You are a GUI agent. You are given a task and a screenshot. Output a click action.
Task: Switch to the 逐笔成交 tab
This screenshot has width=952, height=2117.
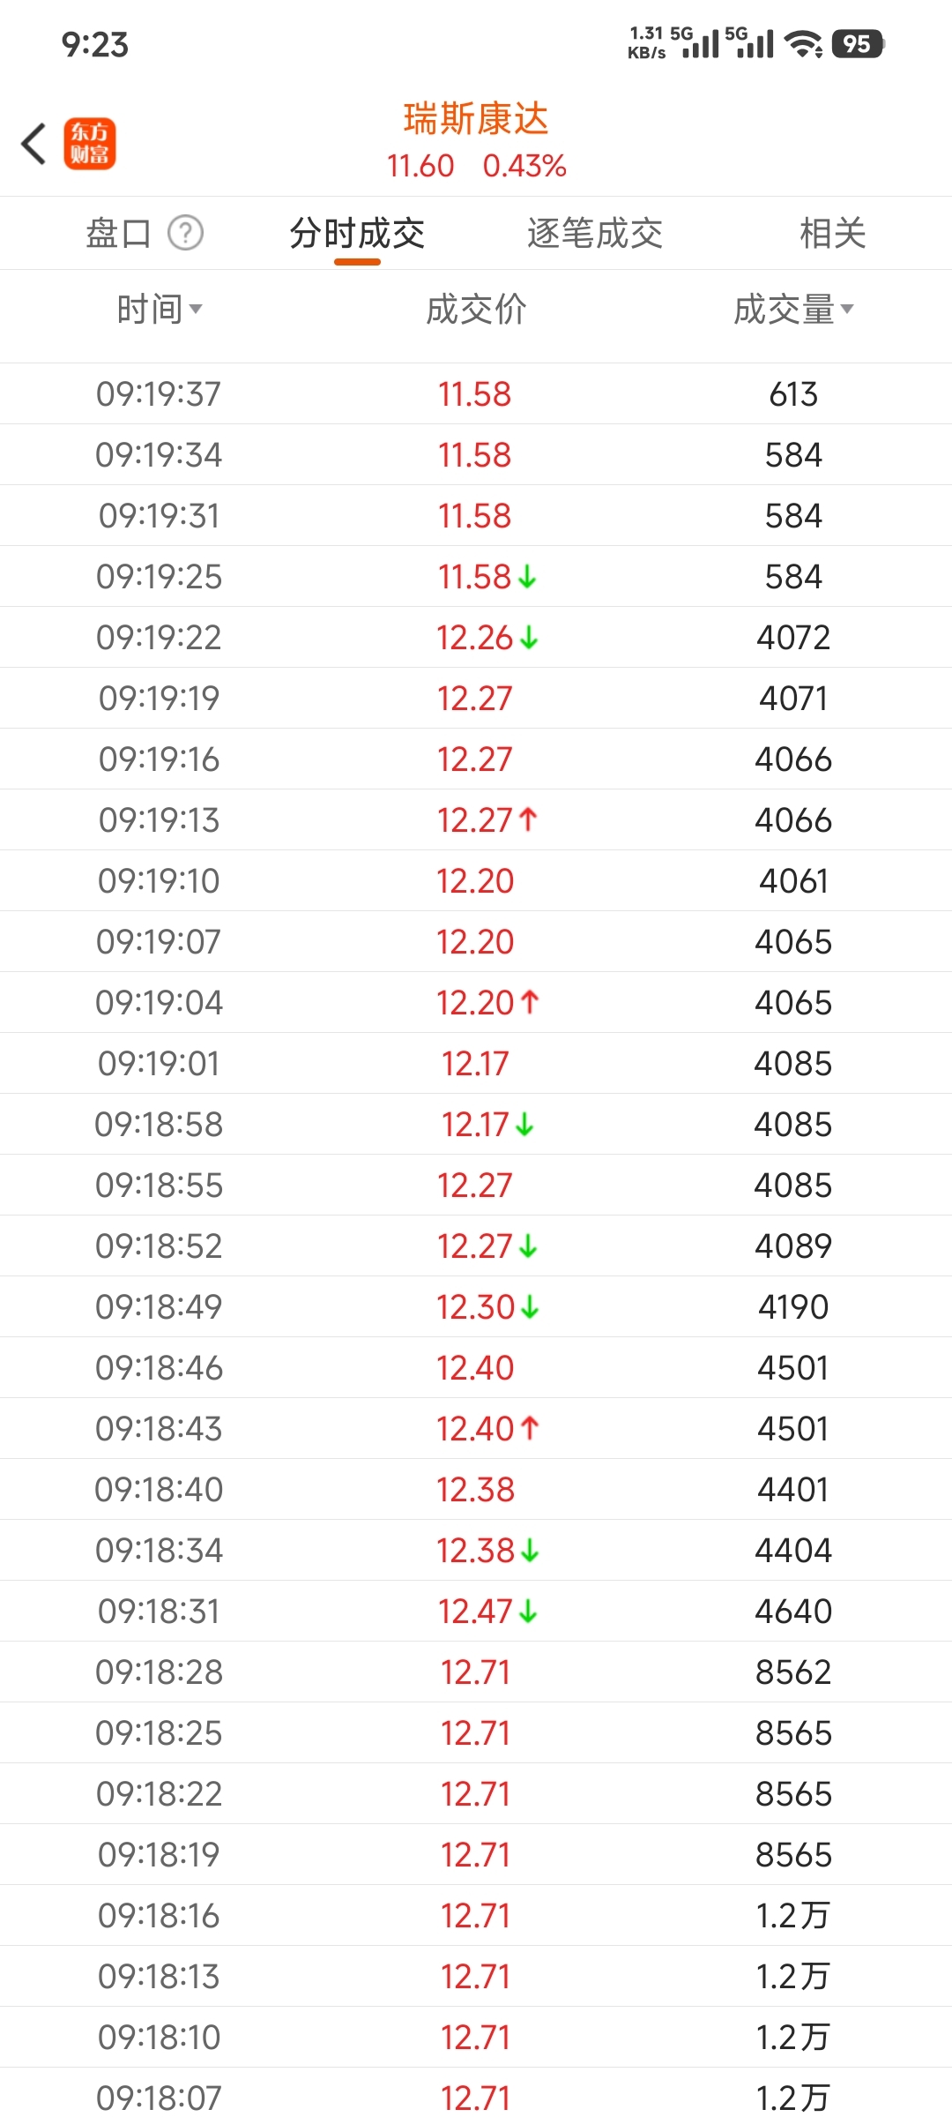click(595, 234)
